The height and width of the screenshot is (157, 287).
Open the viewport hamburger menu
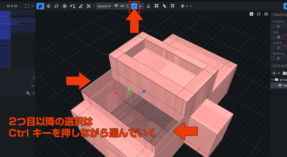click(x=266, y=14)
